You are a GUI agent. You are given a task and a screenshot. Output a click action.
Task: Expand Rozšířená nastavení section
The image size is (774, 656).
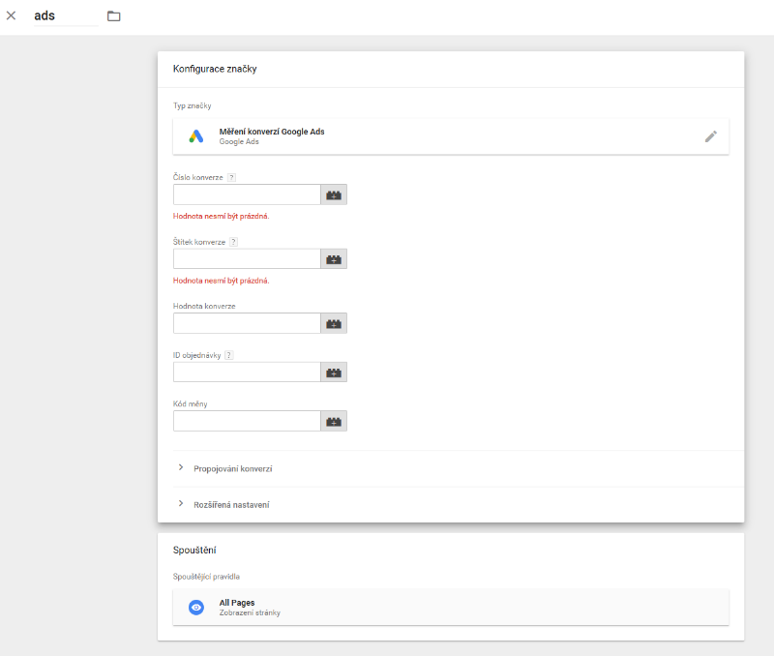pos(231,504)
